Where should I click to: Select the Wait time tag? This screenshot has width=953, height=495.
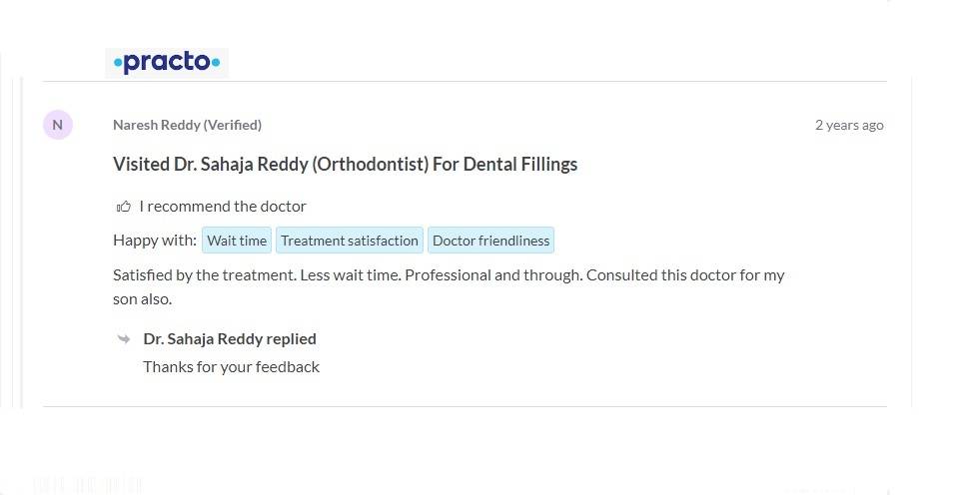pyautogui.click(x=237, y=241)
